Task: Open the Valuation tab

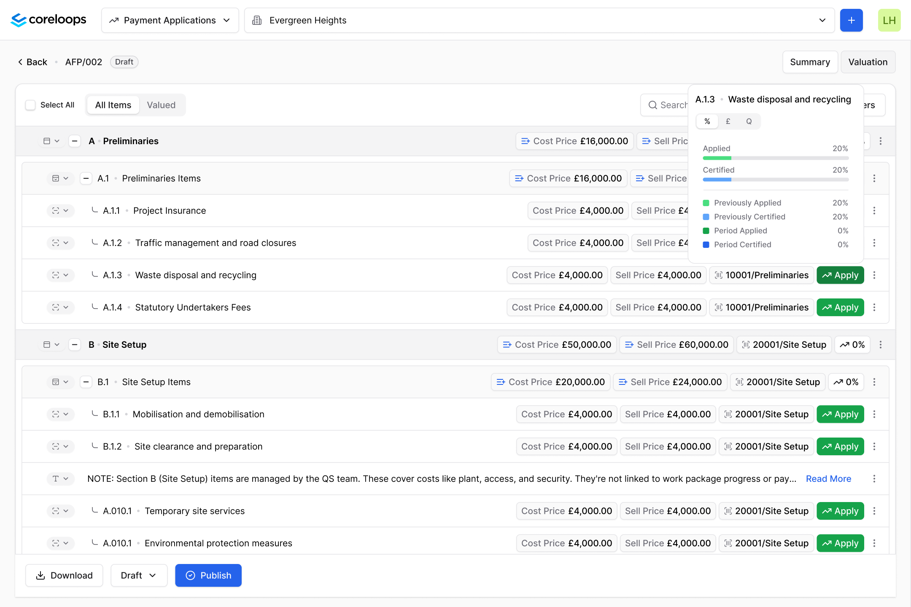Action: click(868, 62)
